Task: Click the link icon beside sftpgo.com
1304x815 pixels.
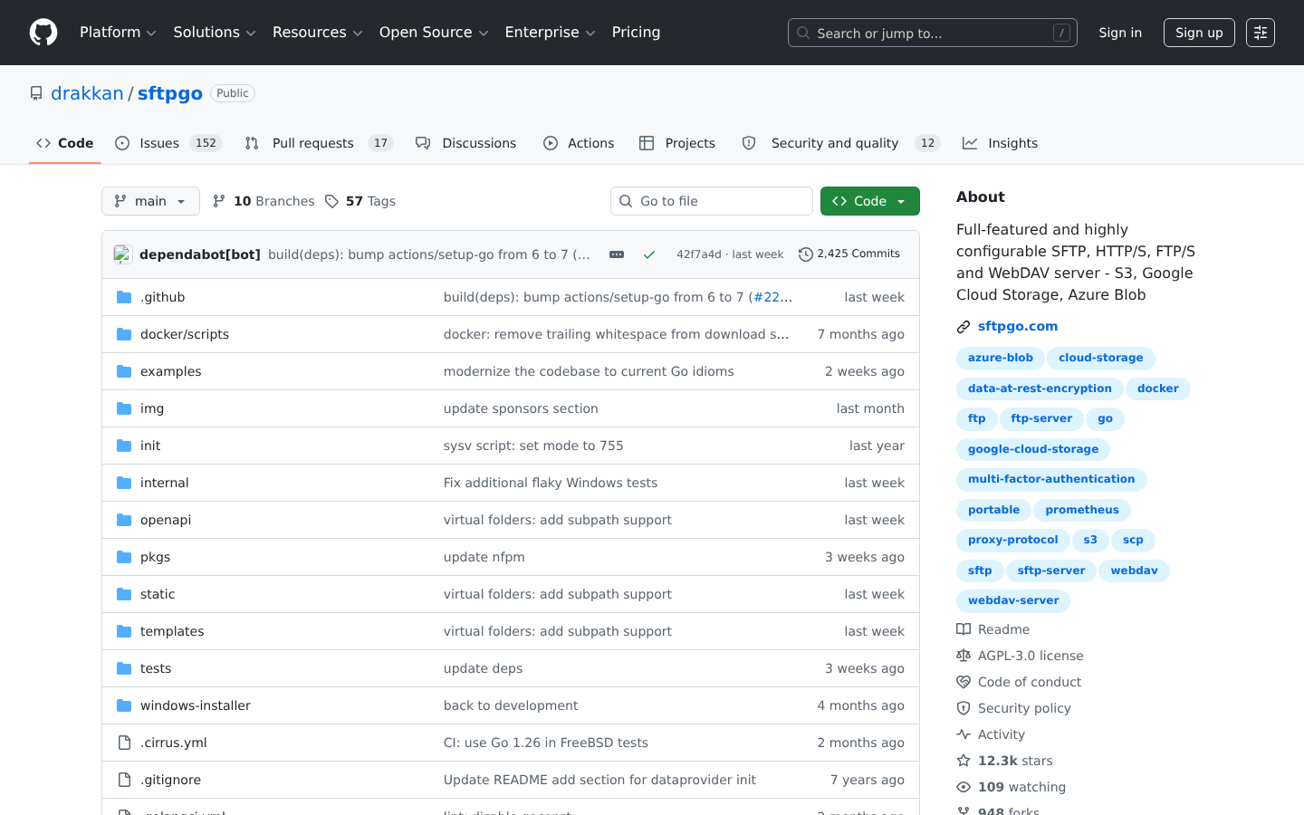Action: [x=964, y=327]
